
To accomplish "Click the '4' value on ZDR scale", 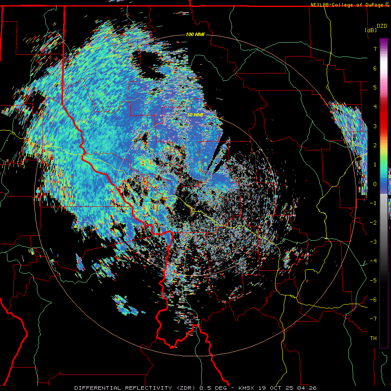I will click(375, 107).
